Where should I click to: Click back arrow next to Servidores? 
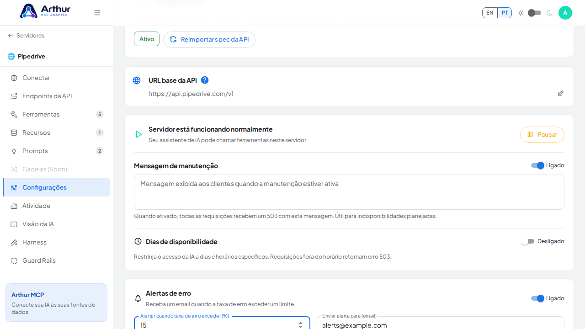[11, 36]
